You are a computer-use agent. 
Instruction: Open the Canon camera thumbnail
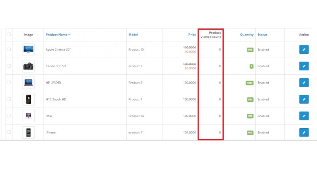(x=28, y=66)
